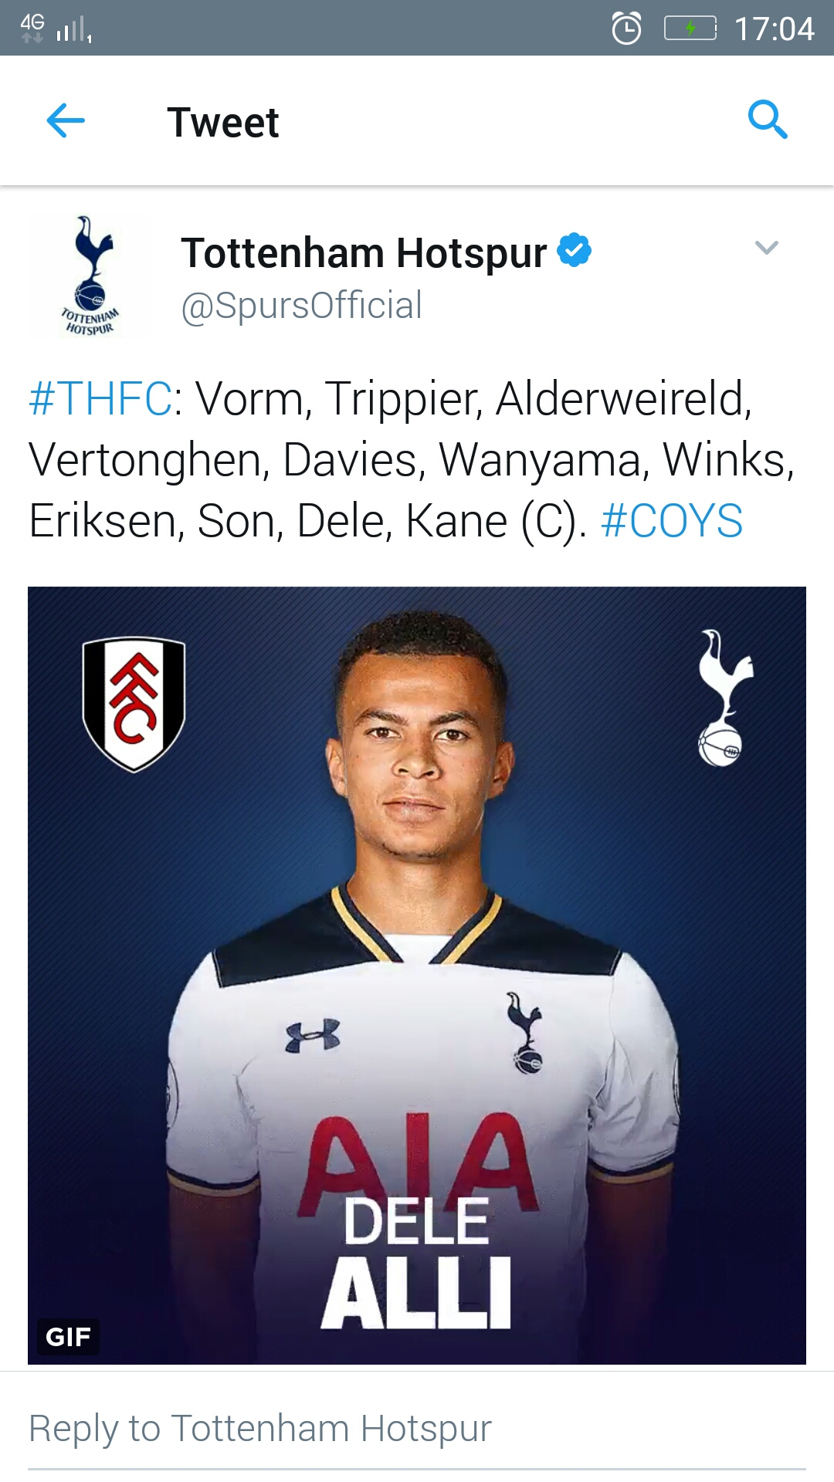The image size is (834, 1482).
Task: Expand tweet options chevron
Action: [766, 248]
